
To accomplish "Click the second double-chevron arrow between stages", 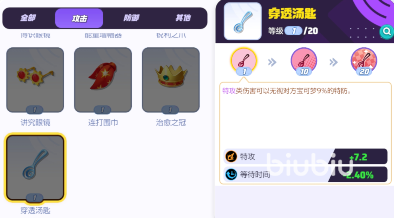I will pos(334,62).
